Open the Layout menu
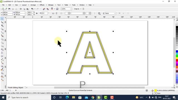 coord(24,5)
